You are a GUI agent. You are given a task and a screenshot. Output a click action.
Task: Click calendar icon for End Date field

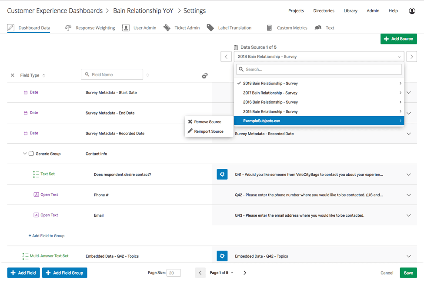26,113
